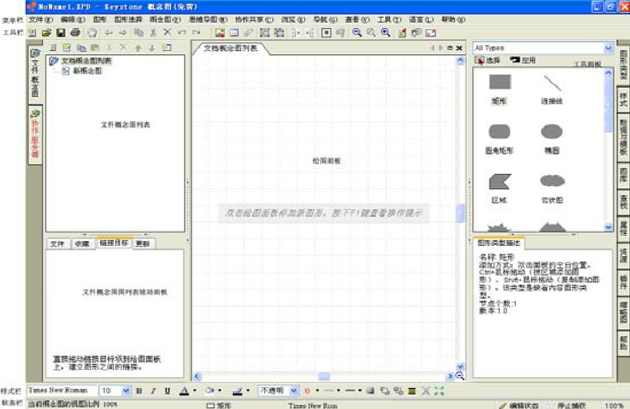Click the 选择 select tool button
The image size is (630, 409).
click(487, 60)
